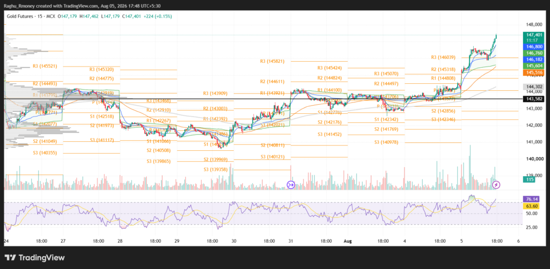Click the Aug date label on time axis

click(348, 241)
